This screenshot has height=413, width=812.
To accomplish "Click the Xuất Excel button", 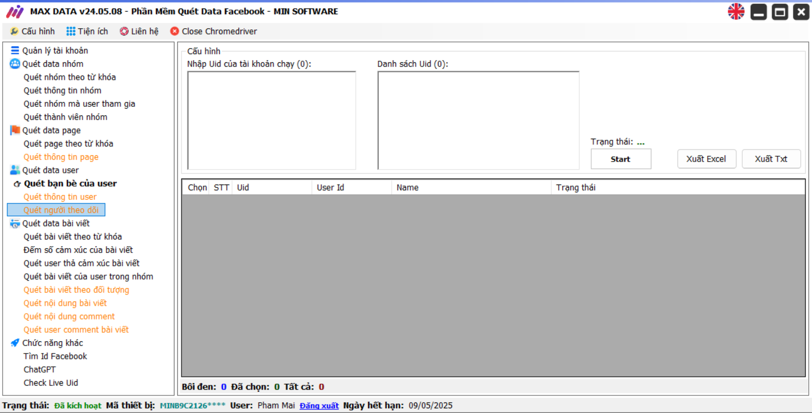I will 706,159.
